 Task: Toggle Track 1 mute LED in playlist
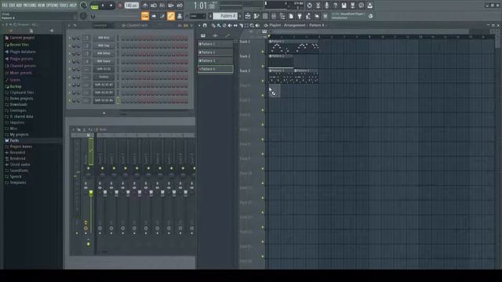(263, 52)
